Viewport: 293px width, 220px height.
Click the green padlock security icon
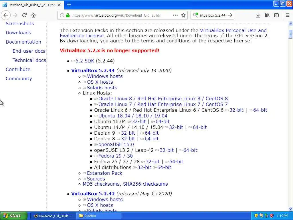(68, 15)
